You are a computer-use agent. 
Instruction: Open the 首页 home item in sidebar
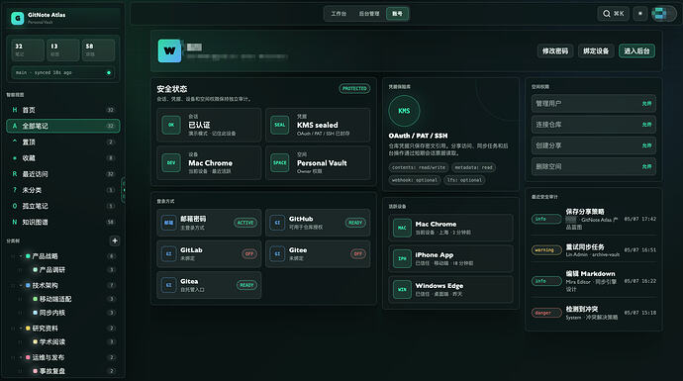[63, 110]
